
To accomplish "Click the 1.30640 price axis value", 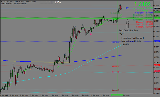I will click(157, 21).
